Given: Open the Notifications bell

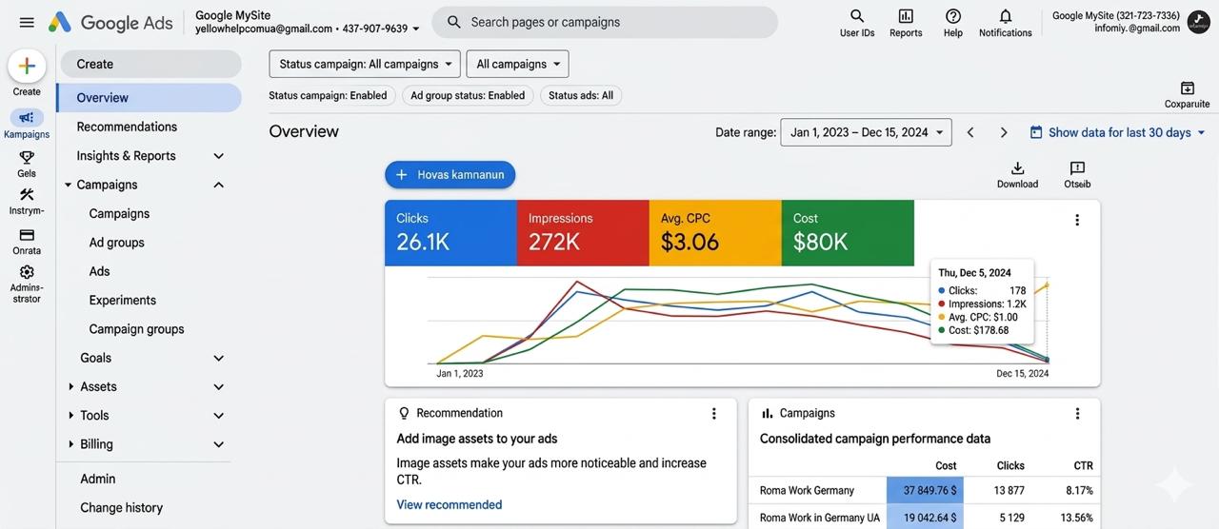Looking at the screenshot, I should click(x=1006, y=16).
